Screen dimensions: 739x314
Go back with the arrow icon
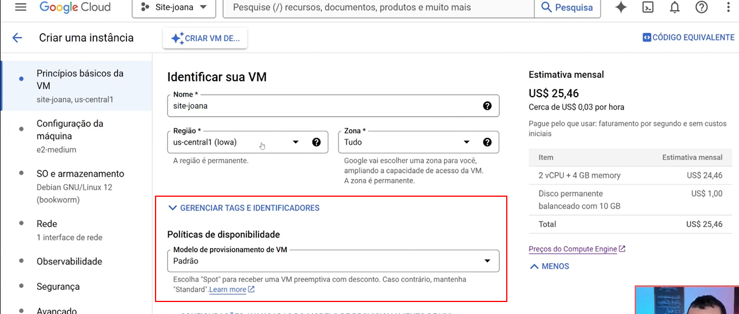[17, 38]
